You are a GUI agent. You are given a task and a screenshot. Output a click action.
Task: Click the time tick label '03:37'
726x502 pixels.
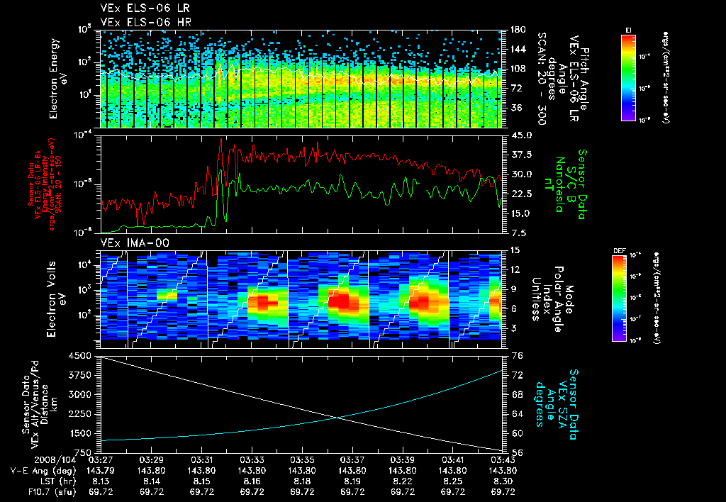click(352, 460)
